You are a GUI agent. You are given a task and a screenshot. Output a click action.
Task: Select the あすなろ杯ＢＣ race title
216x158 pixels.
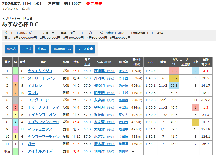pos(20,24)
